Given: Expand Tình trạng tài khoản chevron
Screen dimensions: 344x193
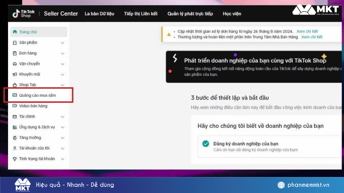Looking at the screenshot, I should coord(63,159).
